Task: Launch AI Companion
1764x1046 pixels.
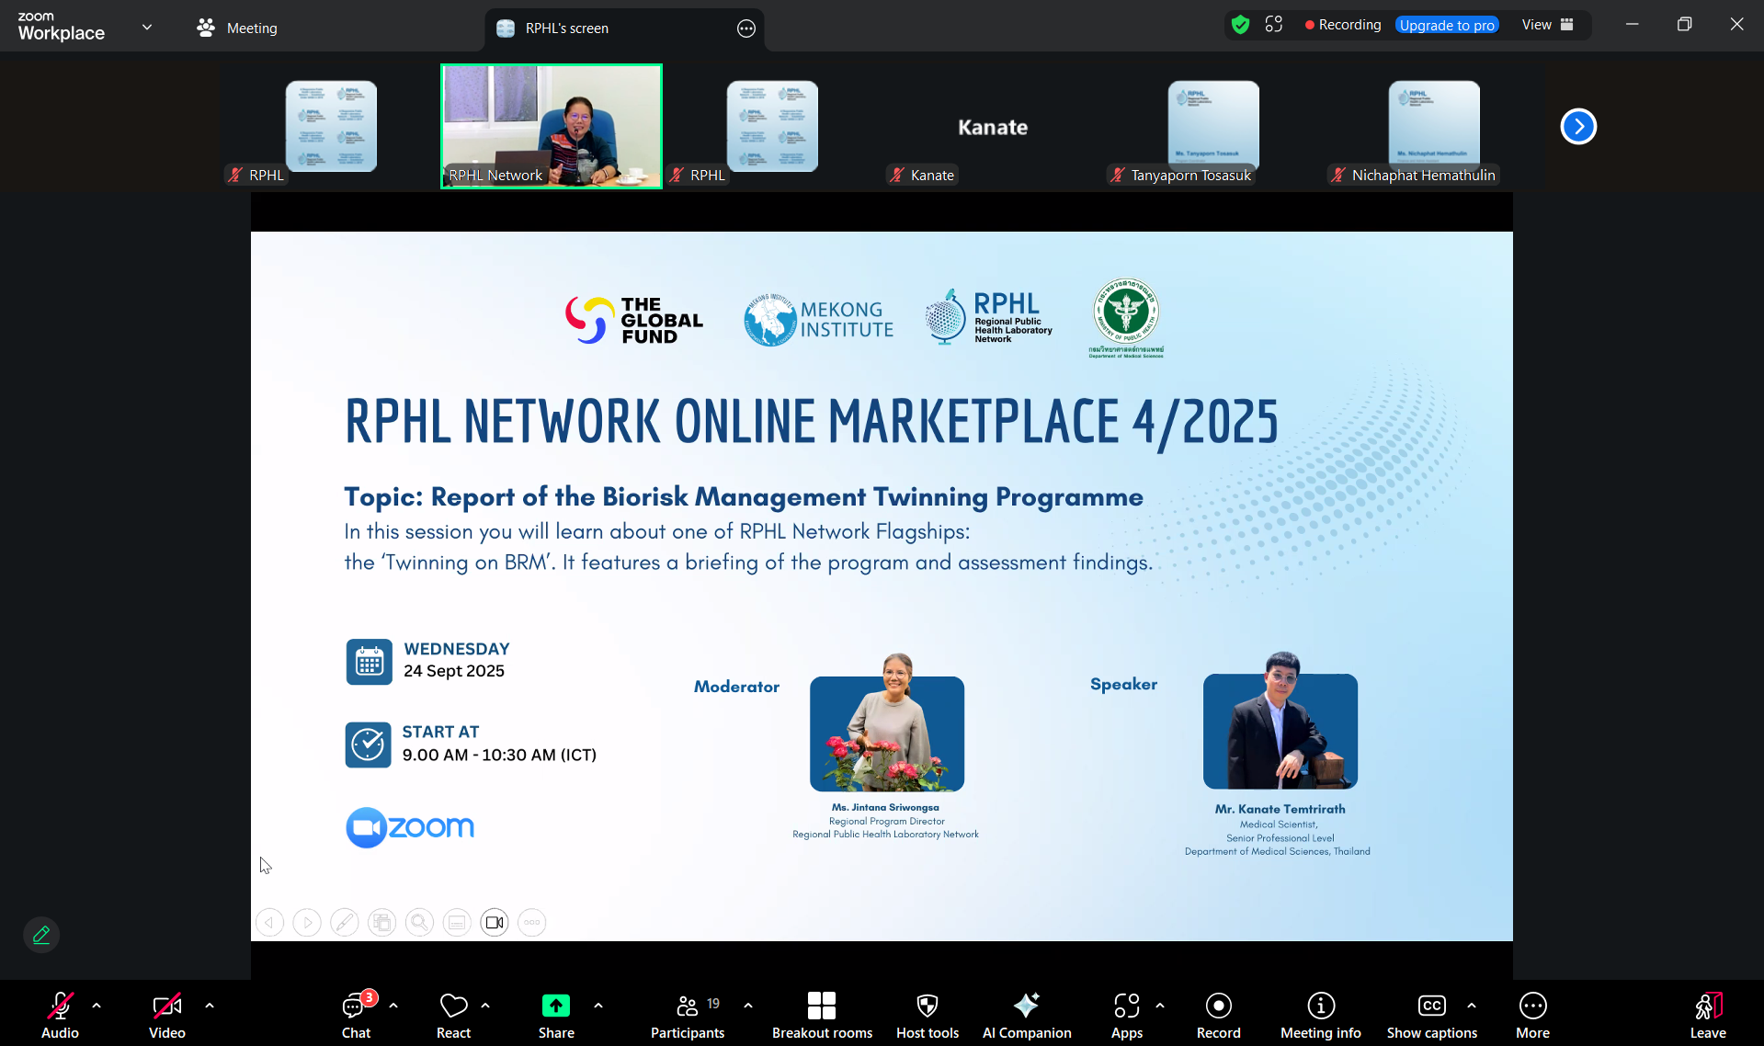Action: coord(1026,1015)
